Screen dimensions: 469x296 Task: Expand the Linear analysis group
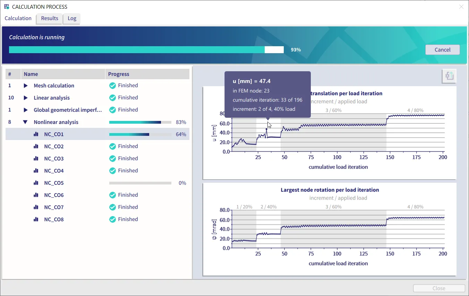[x=25, y=98]
